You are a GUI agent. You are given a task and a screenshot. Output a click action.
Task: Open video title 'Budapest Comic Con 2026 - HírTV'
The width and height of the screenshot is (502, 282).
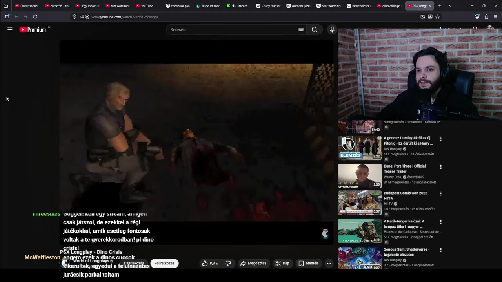407,195
